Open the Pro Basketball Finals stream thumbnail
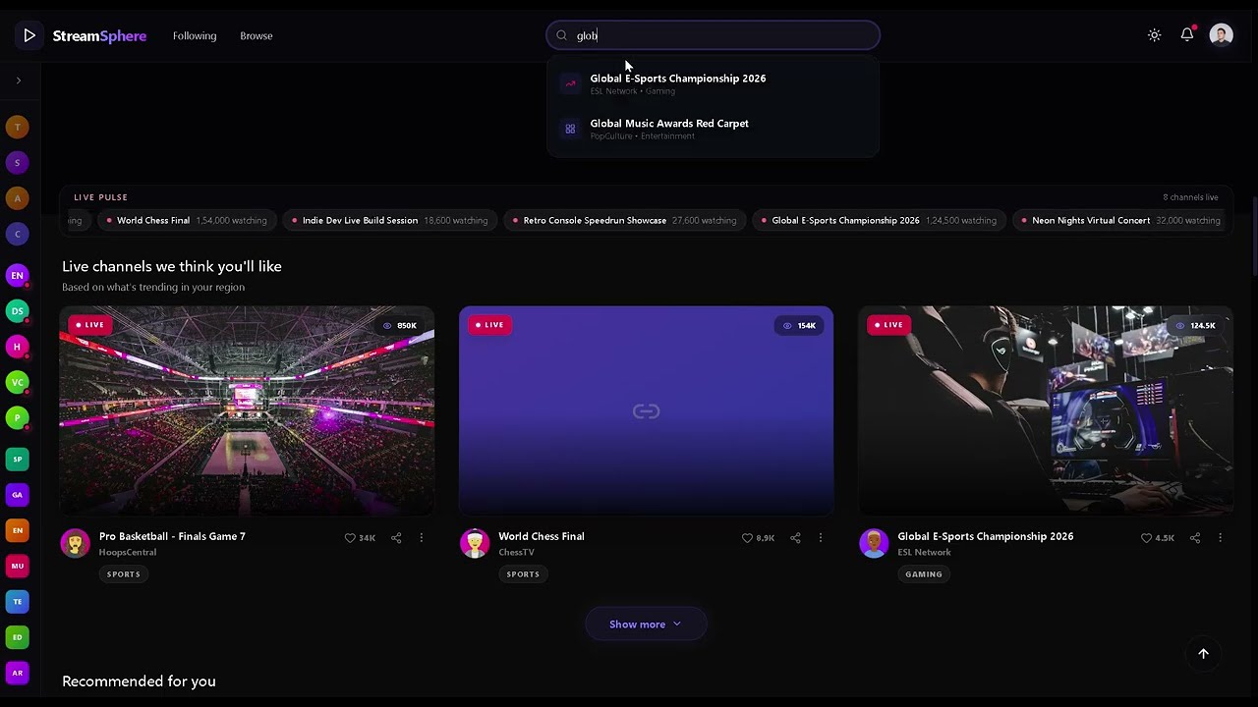1258x707 pixels. [x=247, y=410]
